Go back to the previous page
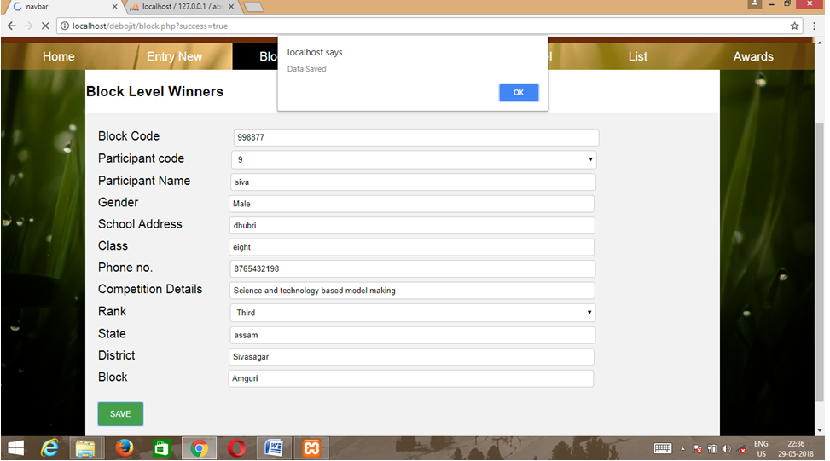Screen dimensions: 830x461 (12, 26)
